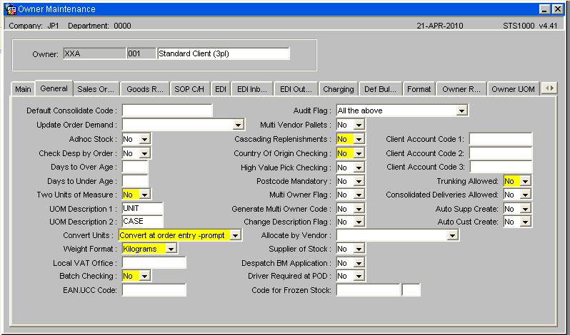Go to the Charging tab
The height and width of the screenshot is (335, 570).
tap(339, 89)
